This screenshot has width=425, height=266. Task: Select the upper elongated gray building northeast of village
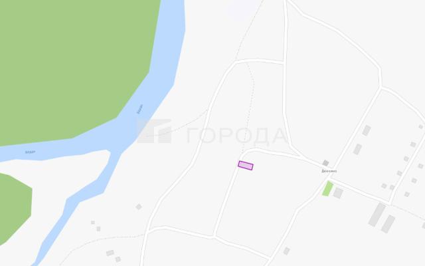tap(367, 130)
